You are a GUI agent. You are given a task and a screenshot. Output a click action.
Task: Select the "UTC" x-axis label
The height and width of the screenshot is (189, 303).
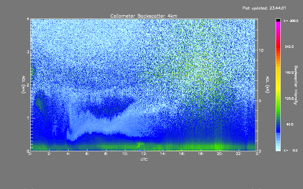click(x=144, y=159)
